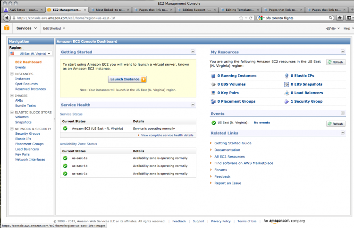This screenshot has width=354, height=228.
Task: Collapse the INSTANCES navigation section
Action: click(12, 74)
